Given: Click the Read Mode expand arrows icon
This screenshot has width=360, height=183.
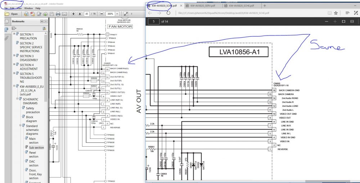Looking at the screenshot, I should tap(126, 14).
